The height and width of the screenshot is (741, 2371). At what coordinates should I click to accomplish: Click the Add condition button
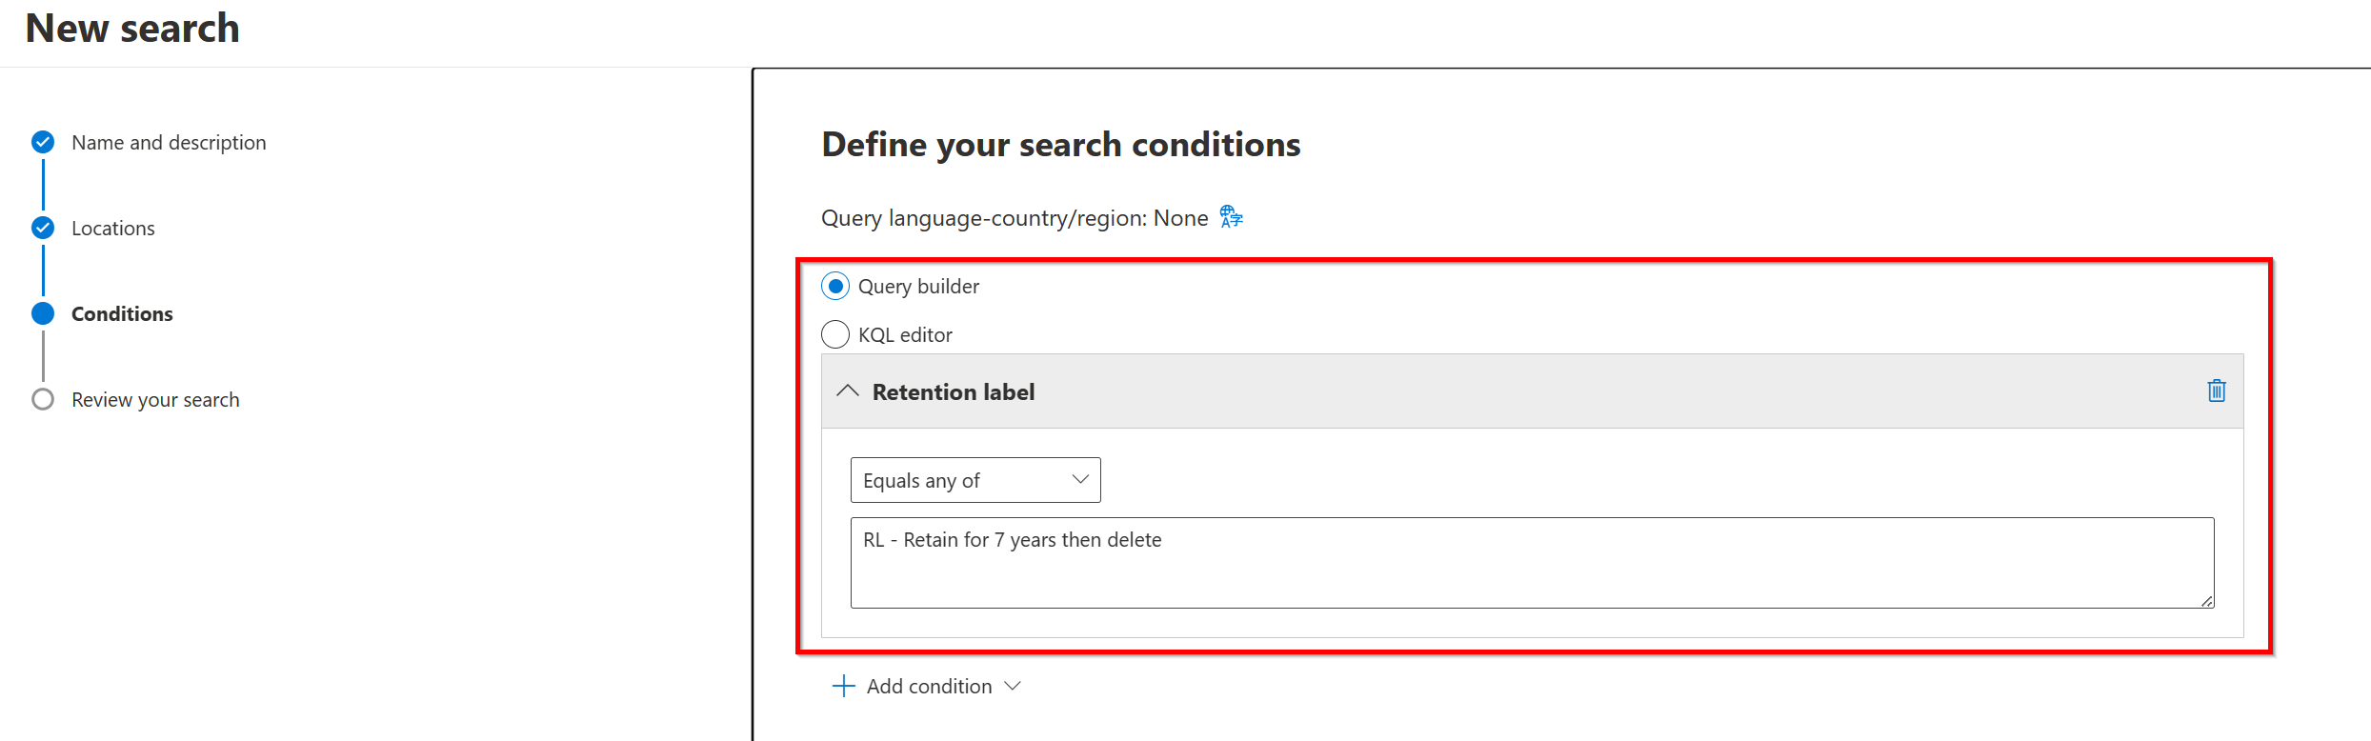(x=929, y=687)
